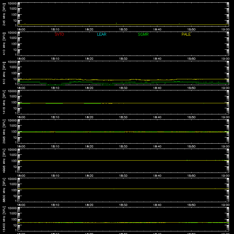Click the 18:00 tick under the 245 MHz plot
This screenshot has height=234, width=234.
[x=21, y=30]
